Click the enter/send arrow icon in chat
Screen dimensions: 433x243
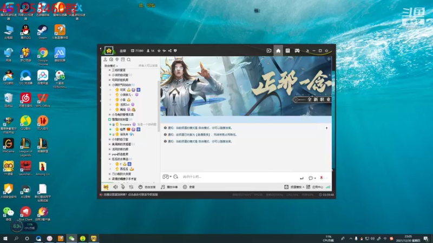[x=301, y=178]
